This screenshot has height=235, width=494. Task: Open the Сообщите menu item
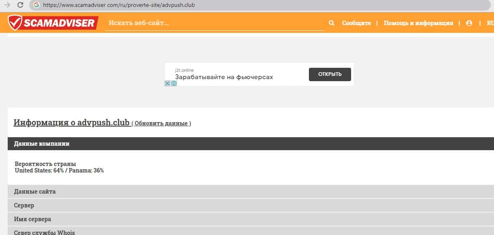tap(356, 23)
